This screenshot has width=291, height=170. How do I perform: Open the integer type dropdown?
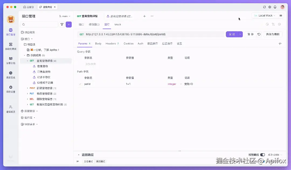(174, 84)
